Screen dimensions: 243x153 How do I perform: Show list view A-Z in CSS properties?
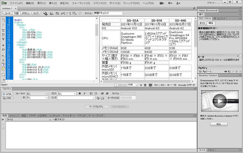click(204, 72)
